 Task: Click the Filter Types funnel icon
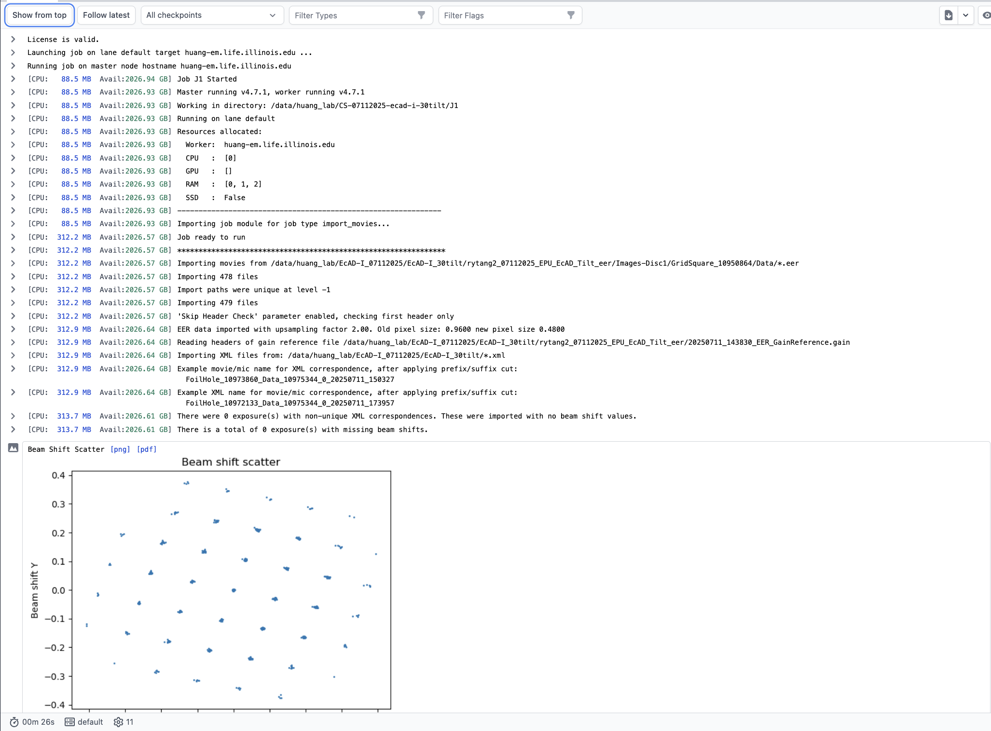pyautogui.click(x=421, y=15)
